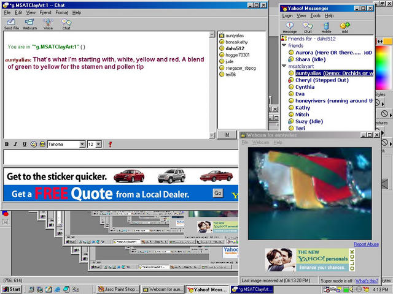Click chat history scrollbar up arrow
Image resolution: width=393 pixels, height=294 pixels.
click(x=212, y=34)
